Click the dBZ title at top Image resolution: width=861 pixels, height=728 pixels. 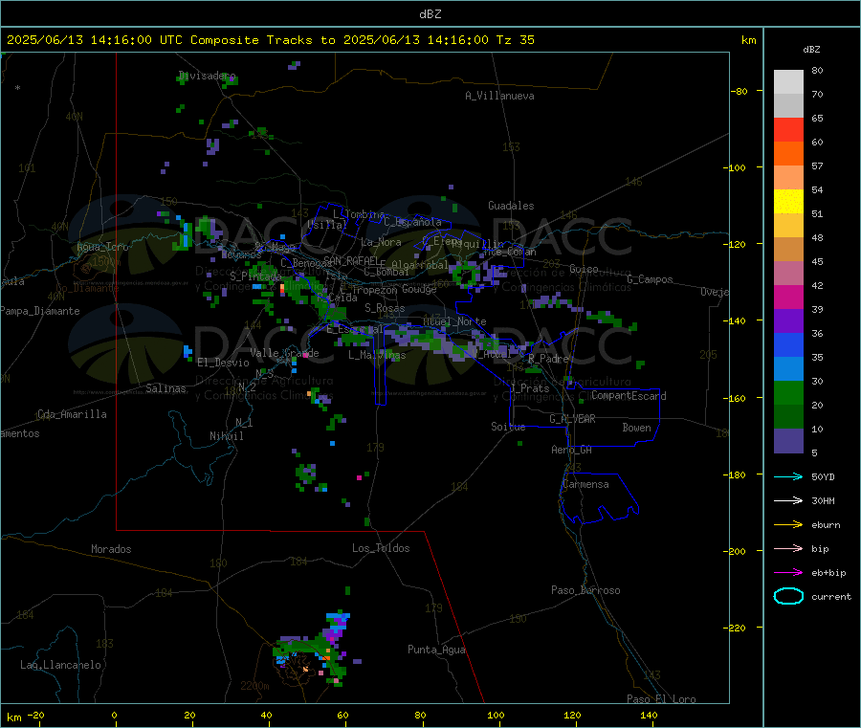coord(430,13)
